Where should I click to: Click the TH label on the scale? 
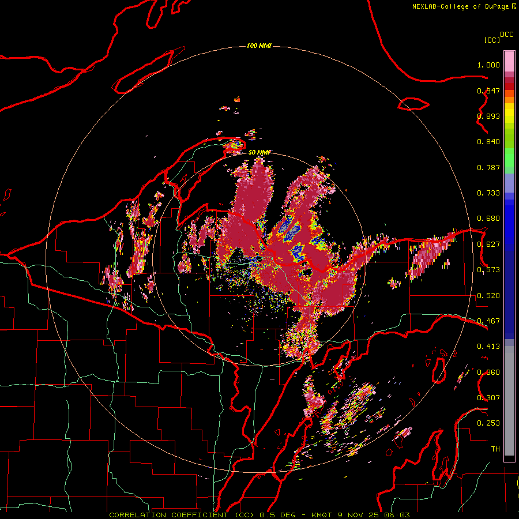[x=495, y=449]
